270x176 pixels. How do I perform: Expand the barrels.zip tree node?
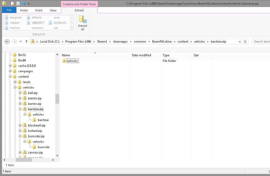coord(20,98)
